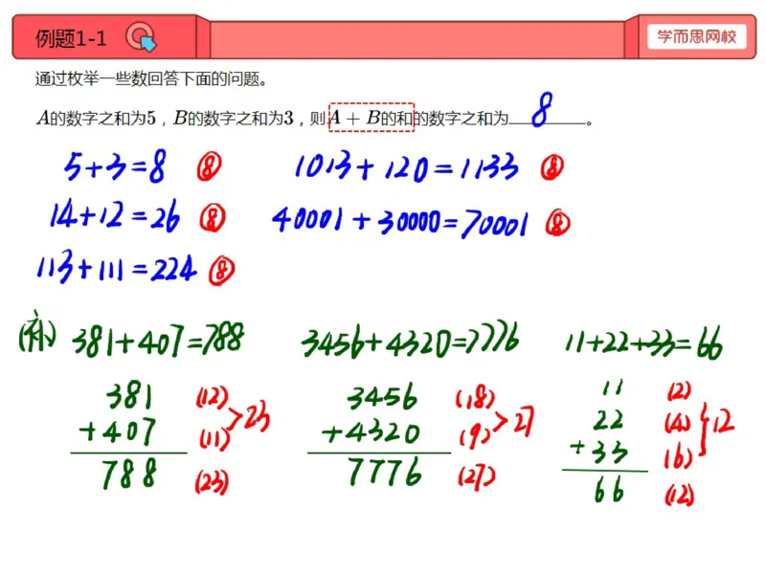Select the 例题1-1 title label
This screenshot has height=574, width=766.
[71, 38]
